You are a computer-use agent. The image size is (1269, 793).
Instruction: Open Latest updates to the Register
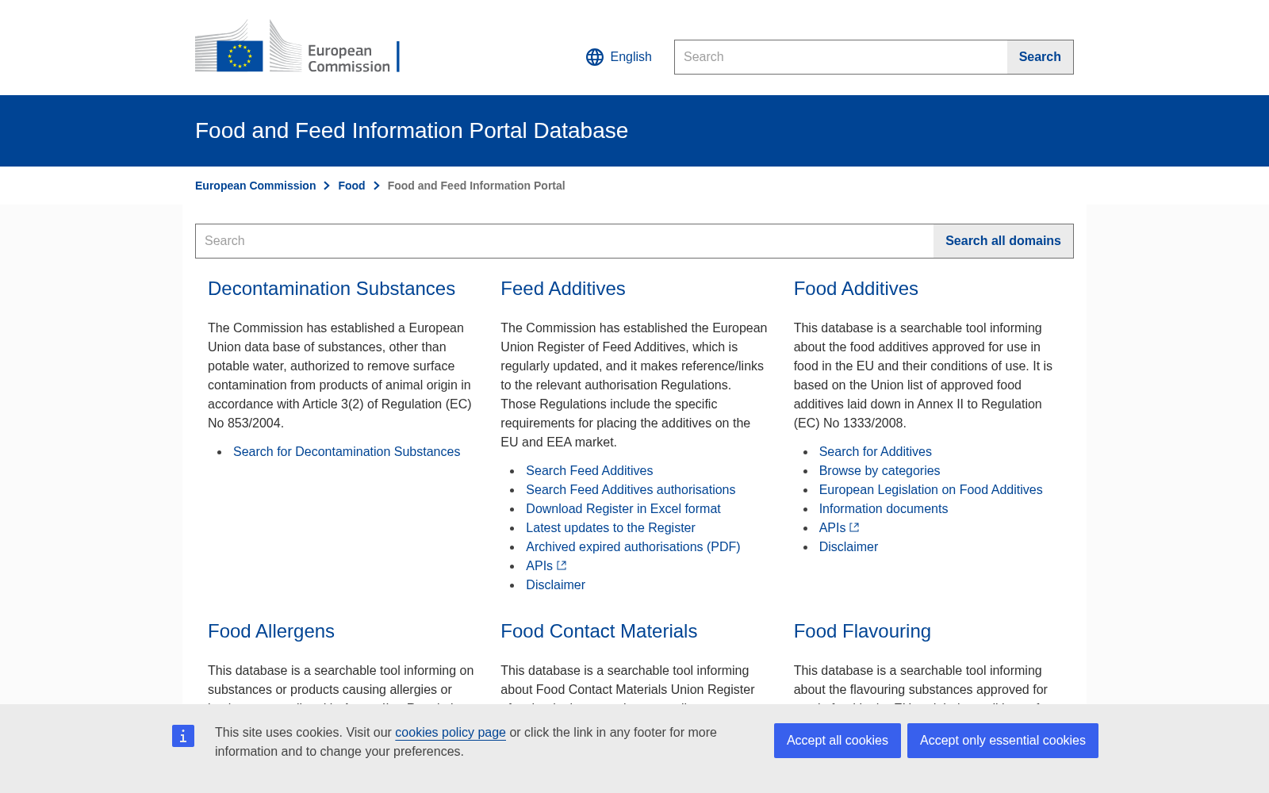click(611, 528)
